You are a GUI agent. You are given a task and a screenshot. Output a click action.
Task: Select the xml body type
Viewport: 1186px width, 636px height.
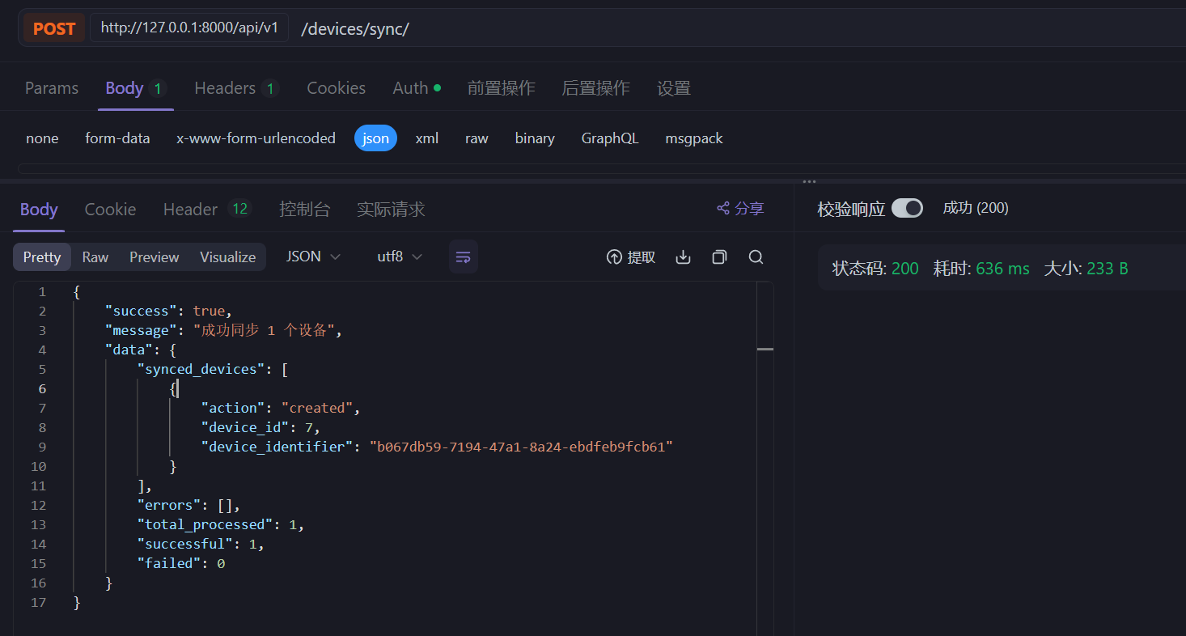point(427,138)
